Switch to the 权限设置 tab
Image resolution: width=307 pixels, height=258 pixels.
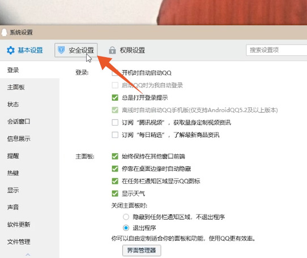[x=127, y=50]
